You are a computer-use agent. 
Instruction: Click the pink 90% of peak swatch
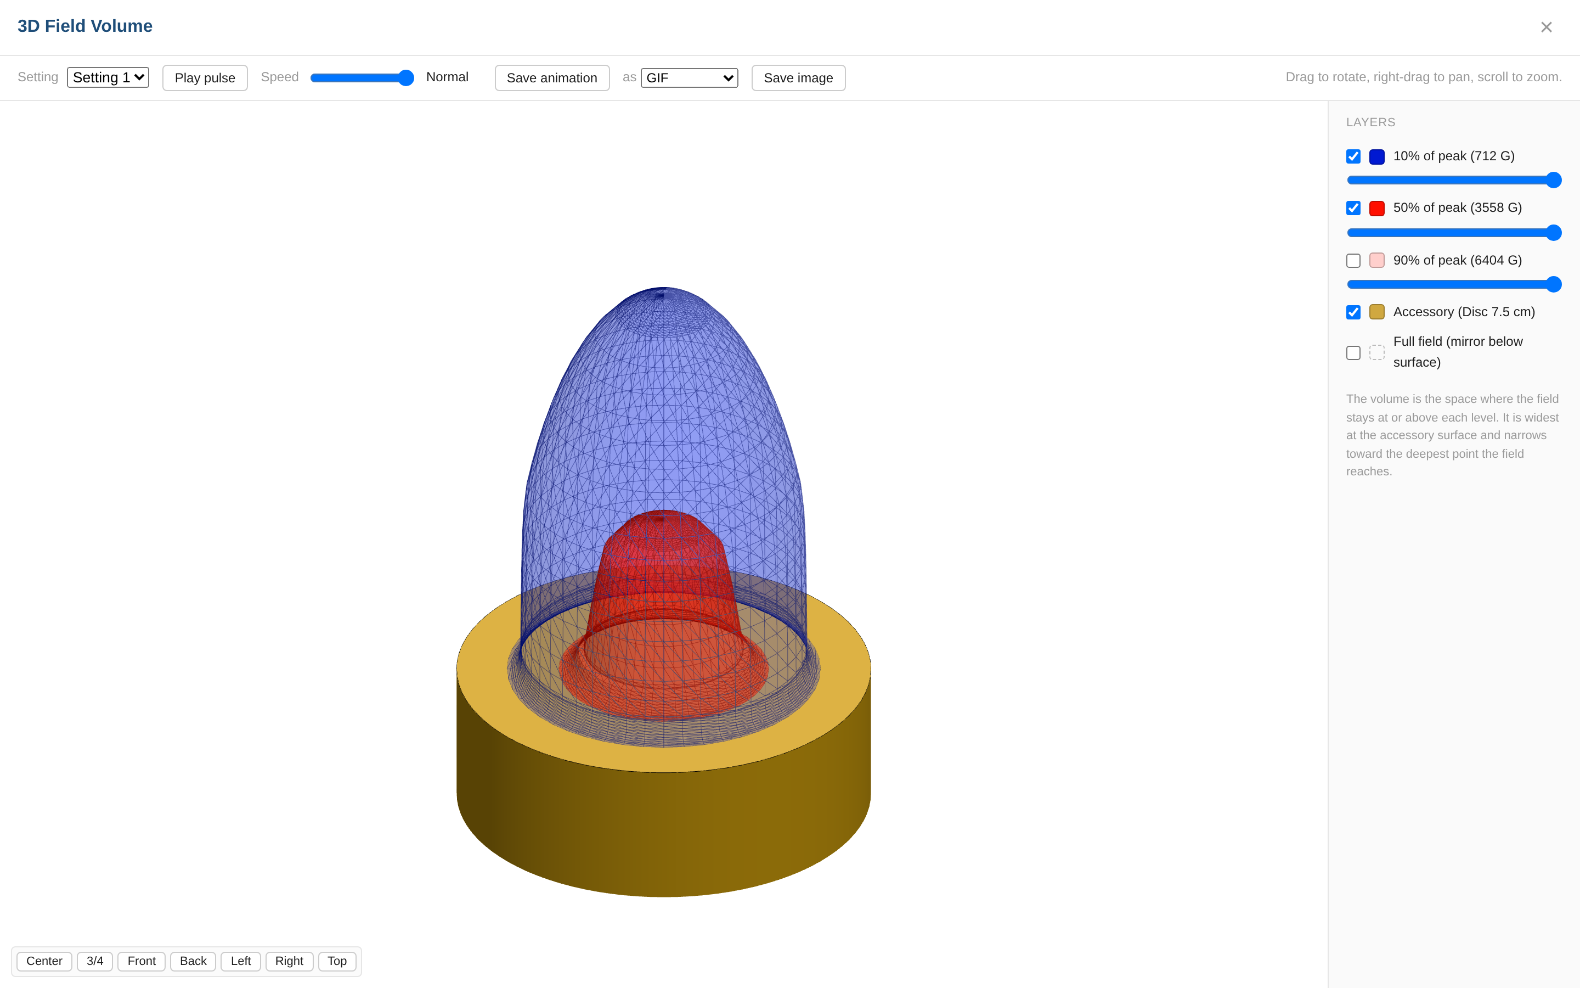tap(1377, 260)
